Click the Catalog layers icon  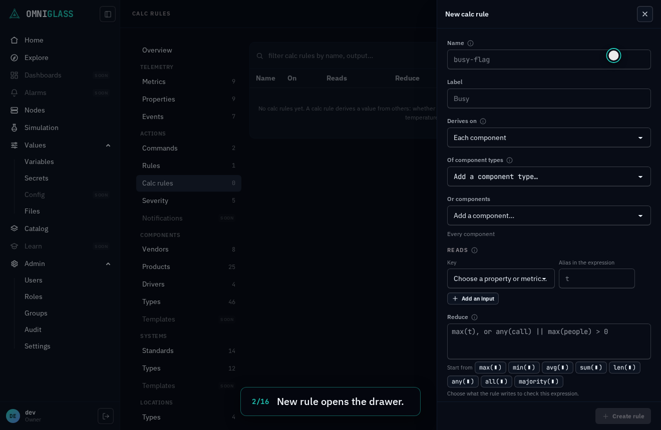(x=15, y=228)
